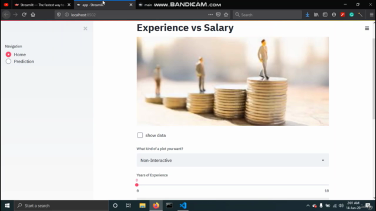376x211 pixels.
Task: Close the sidebar with the X icon
Action: pyautogui.click(x=85, y=29)
